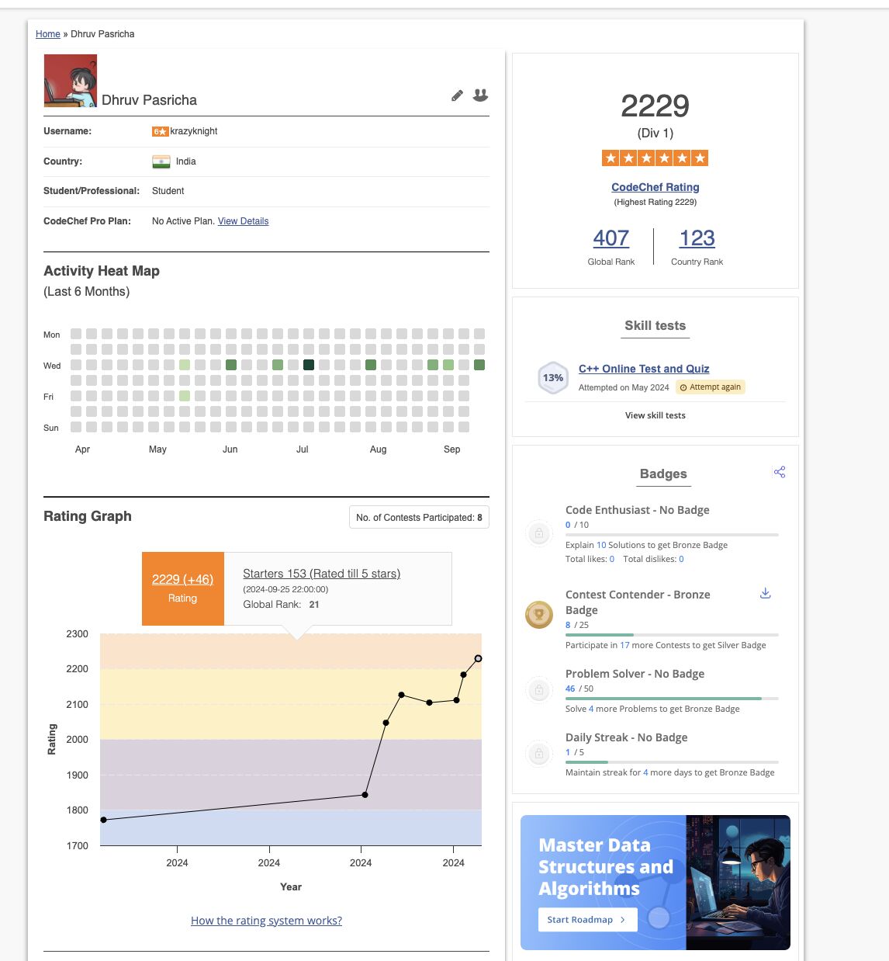
Task: Click the six-star rating icons
Action: click(x=655, y=158)
